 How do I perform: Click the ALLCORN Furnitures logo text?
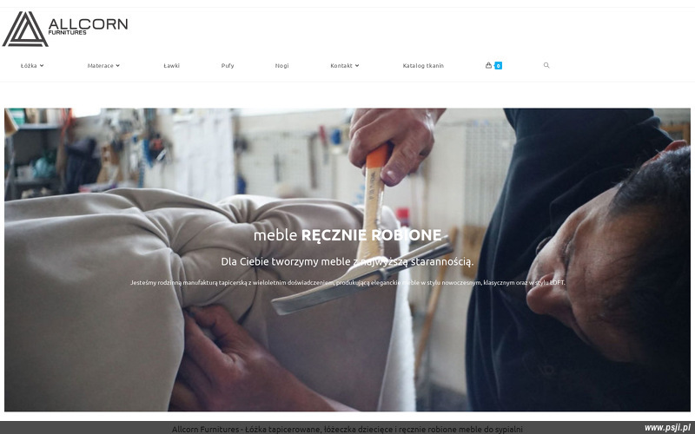pyautogui.click(x=88, y=26)
